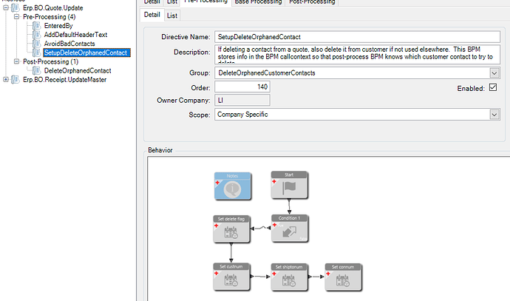Collapse the Pre-Processing (4) node
Viewport: 510px width, 301px height.
(16, 16)
